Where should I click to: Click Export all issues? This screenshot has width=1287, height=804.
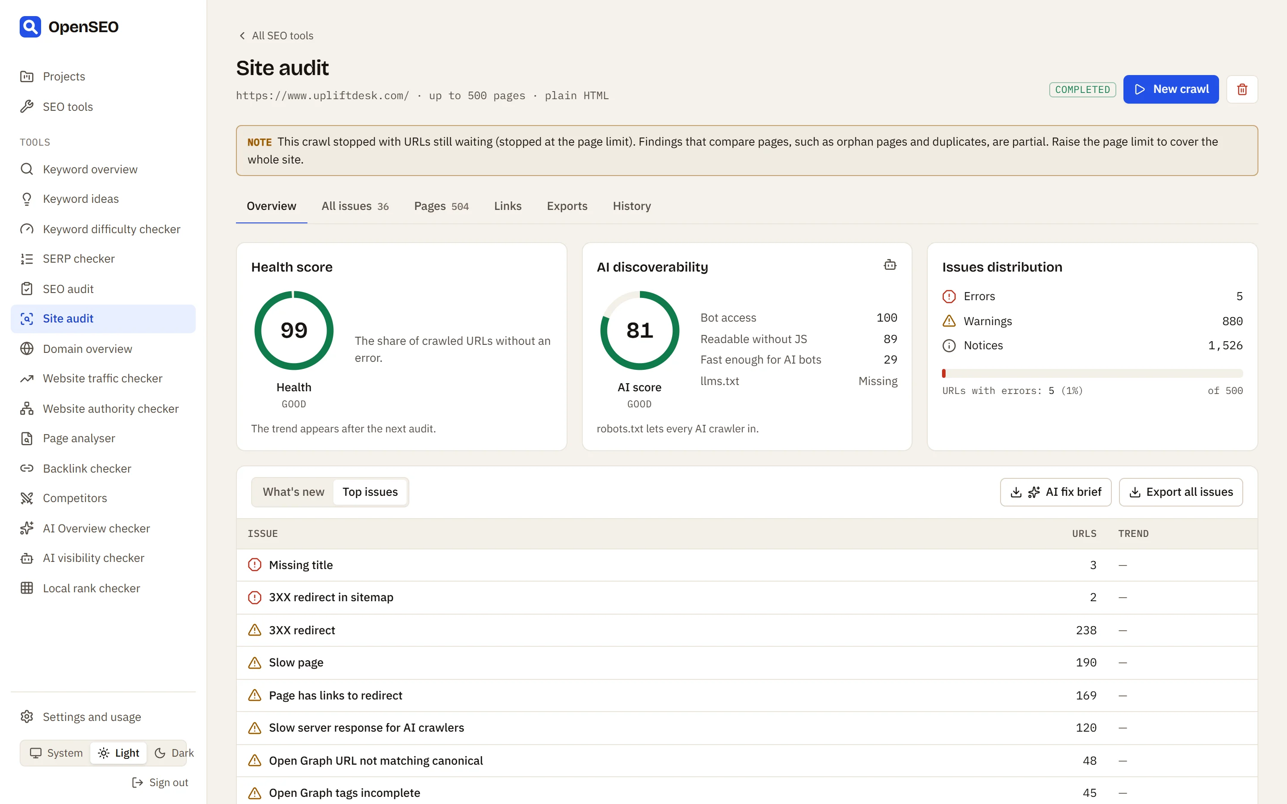click(1181, 492)
